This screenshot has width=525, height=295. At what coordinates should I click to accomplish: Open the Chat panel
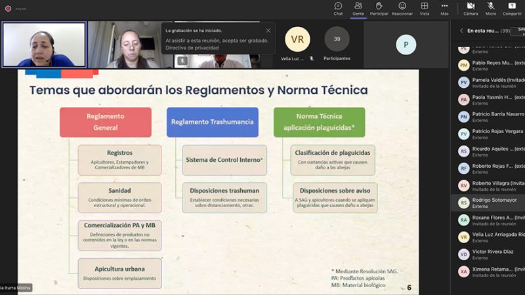pos(337,9)
